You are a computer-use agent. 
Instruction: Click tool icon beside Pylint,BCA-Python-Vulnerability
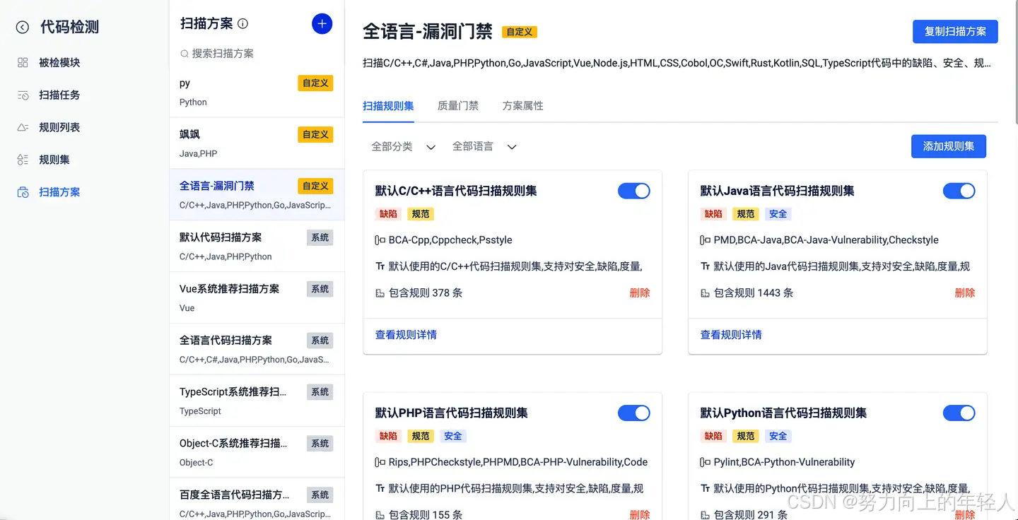(x=705, y=462)
